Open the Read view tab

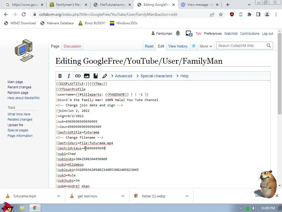pos(149,46)
